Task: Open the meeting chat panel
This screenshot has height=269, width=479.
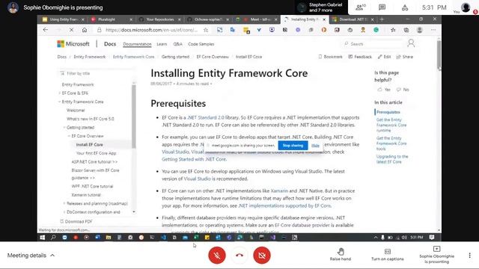Action: click(x=382, y=7)
